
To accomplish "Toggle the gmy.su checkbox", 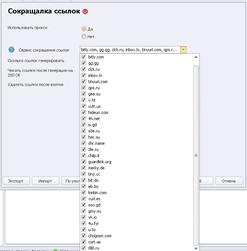I will click(x=83, y=211).
